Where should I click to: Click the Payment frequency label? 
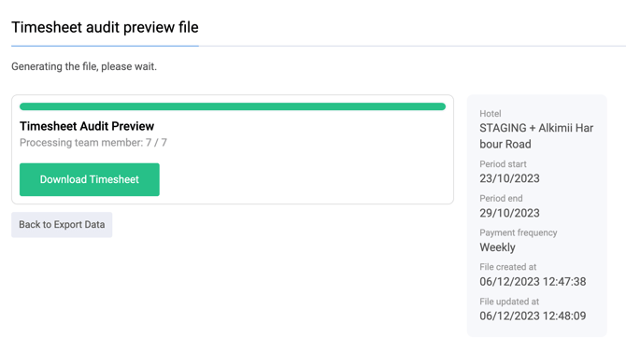point(519,232)
